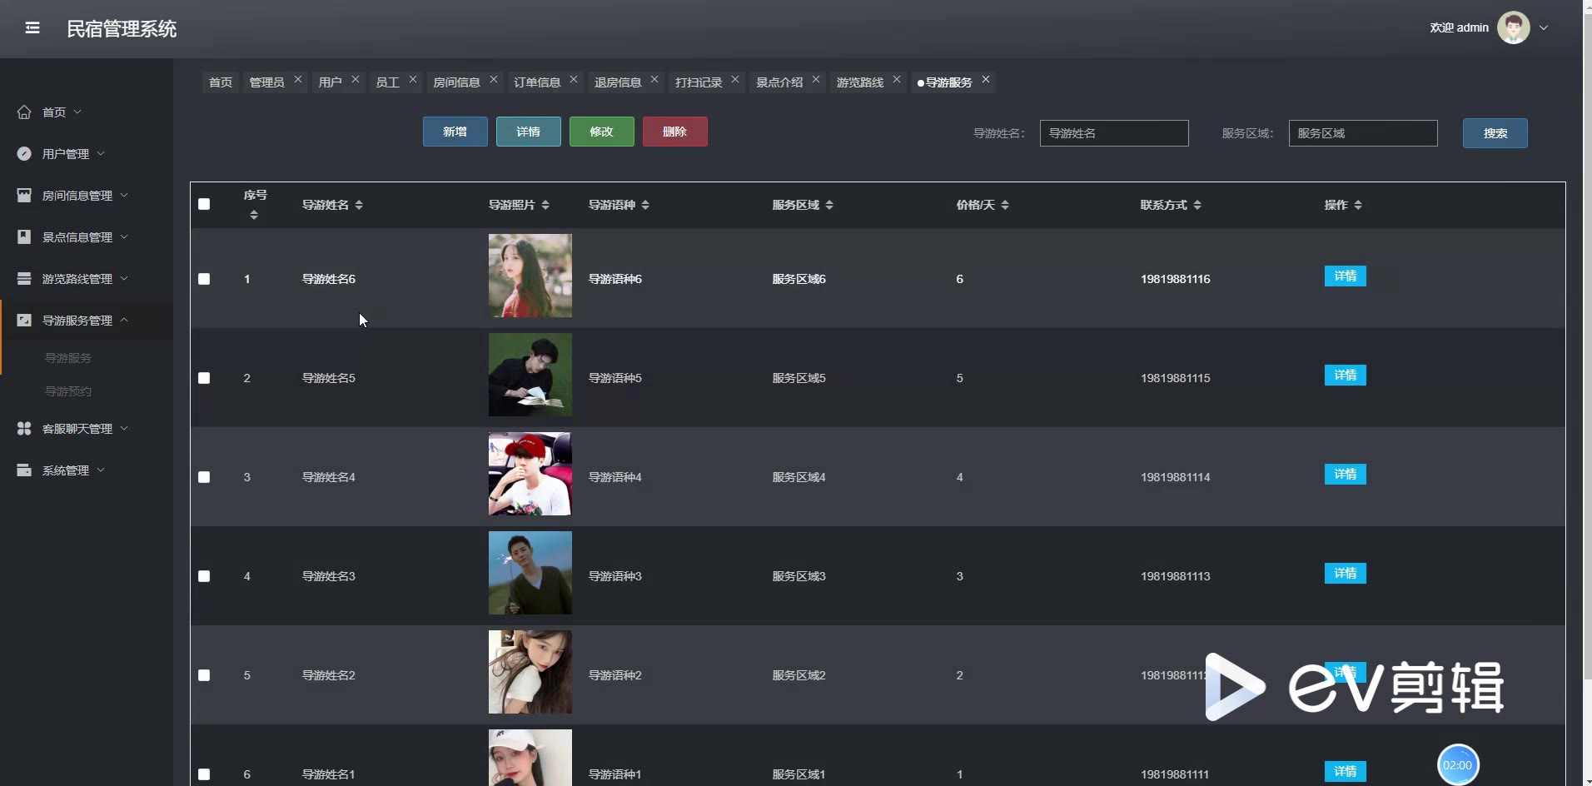Open 详情 for 导游姓名6 row
The width and height of the screenshot is (1592, 786).
point(1346,276)
